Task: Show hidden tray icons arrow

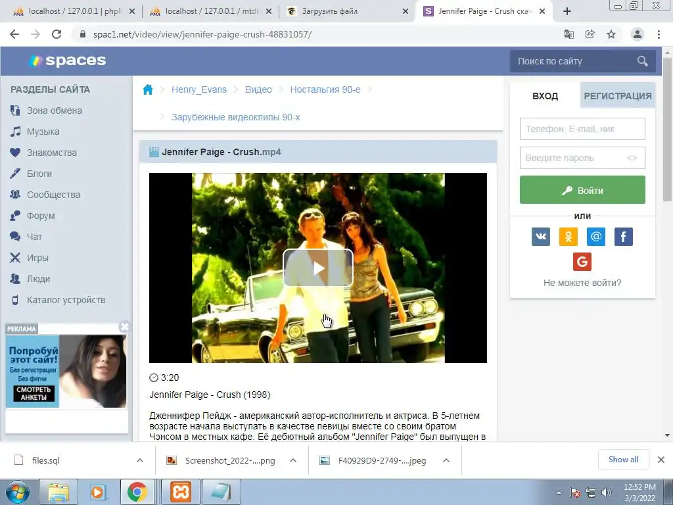Action: (559, 493)
